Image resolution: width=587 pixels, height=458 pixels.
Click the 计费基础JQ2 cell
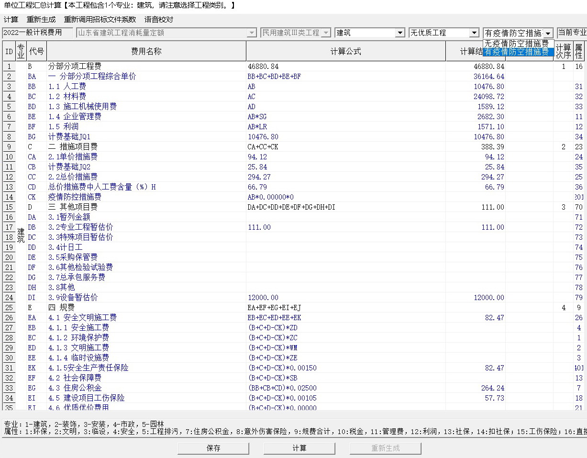pos(146,167)
